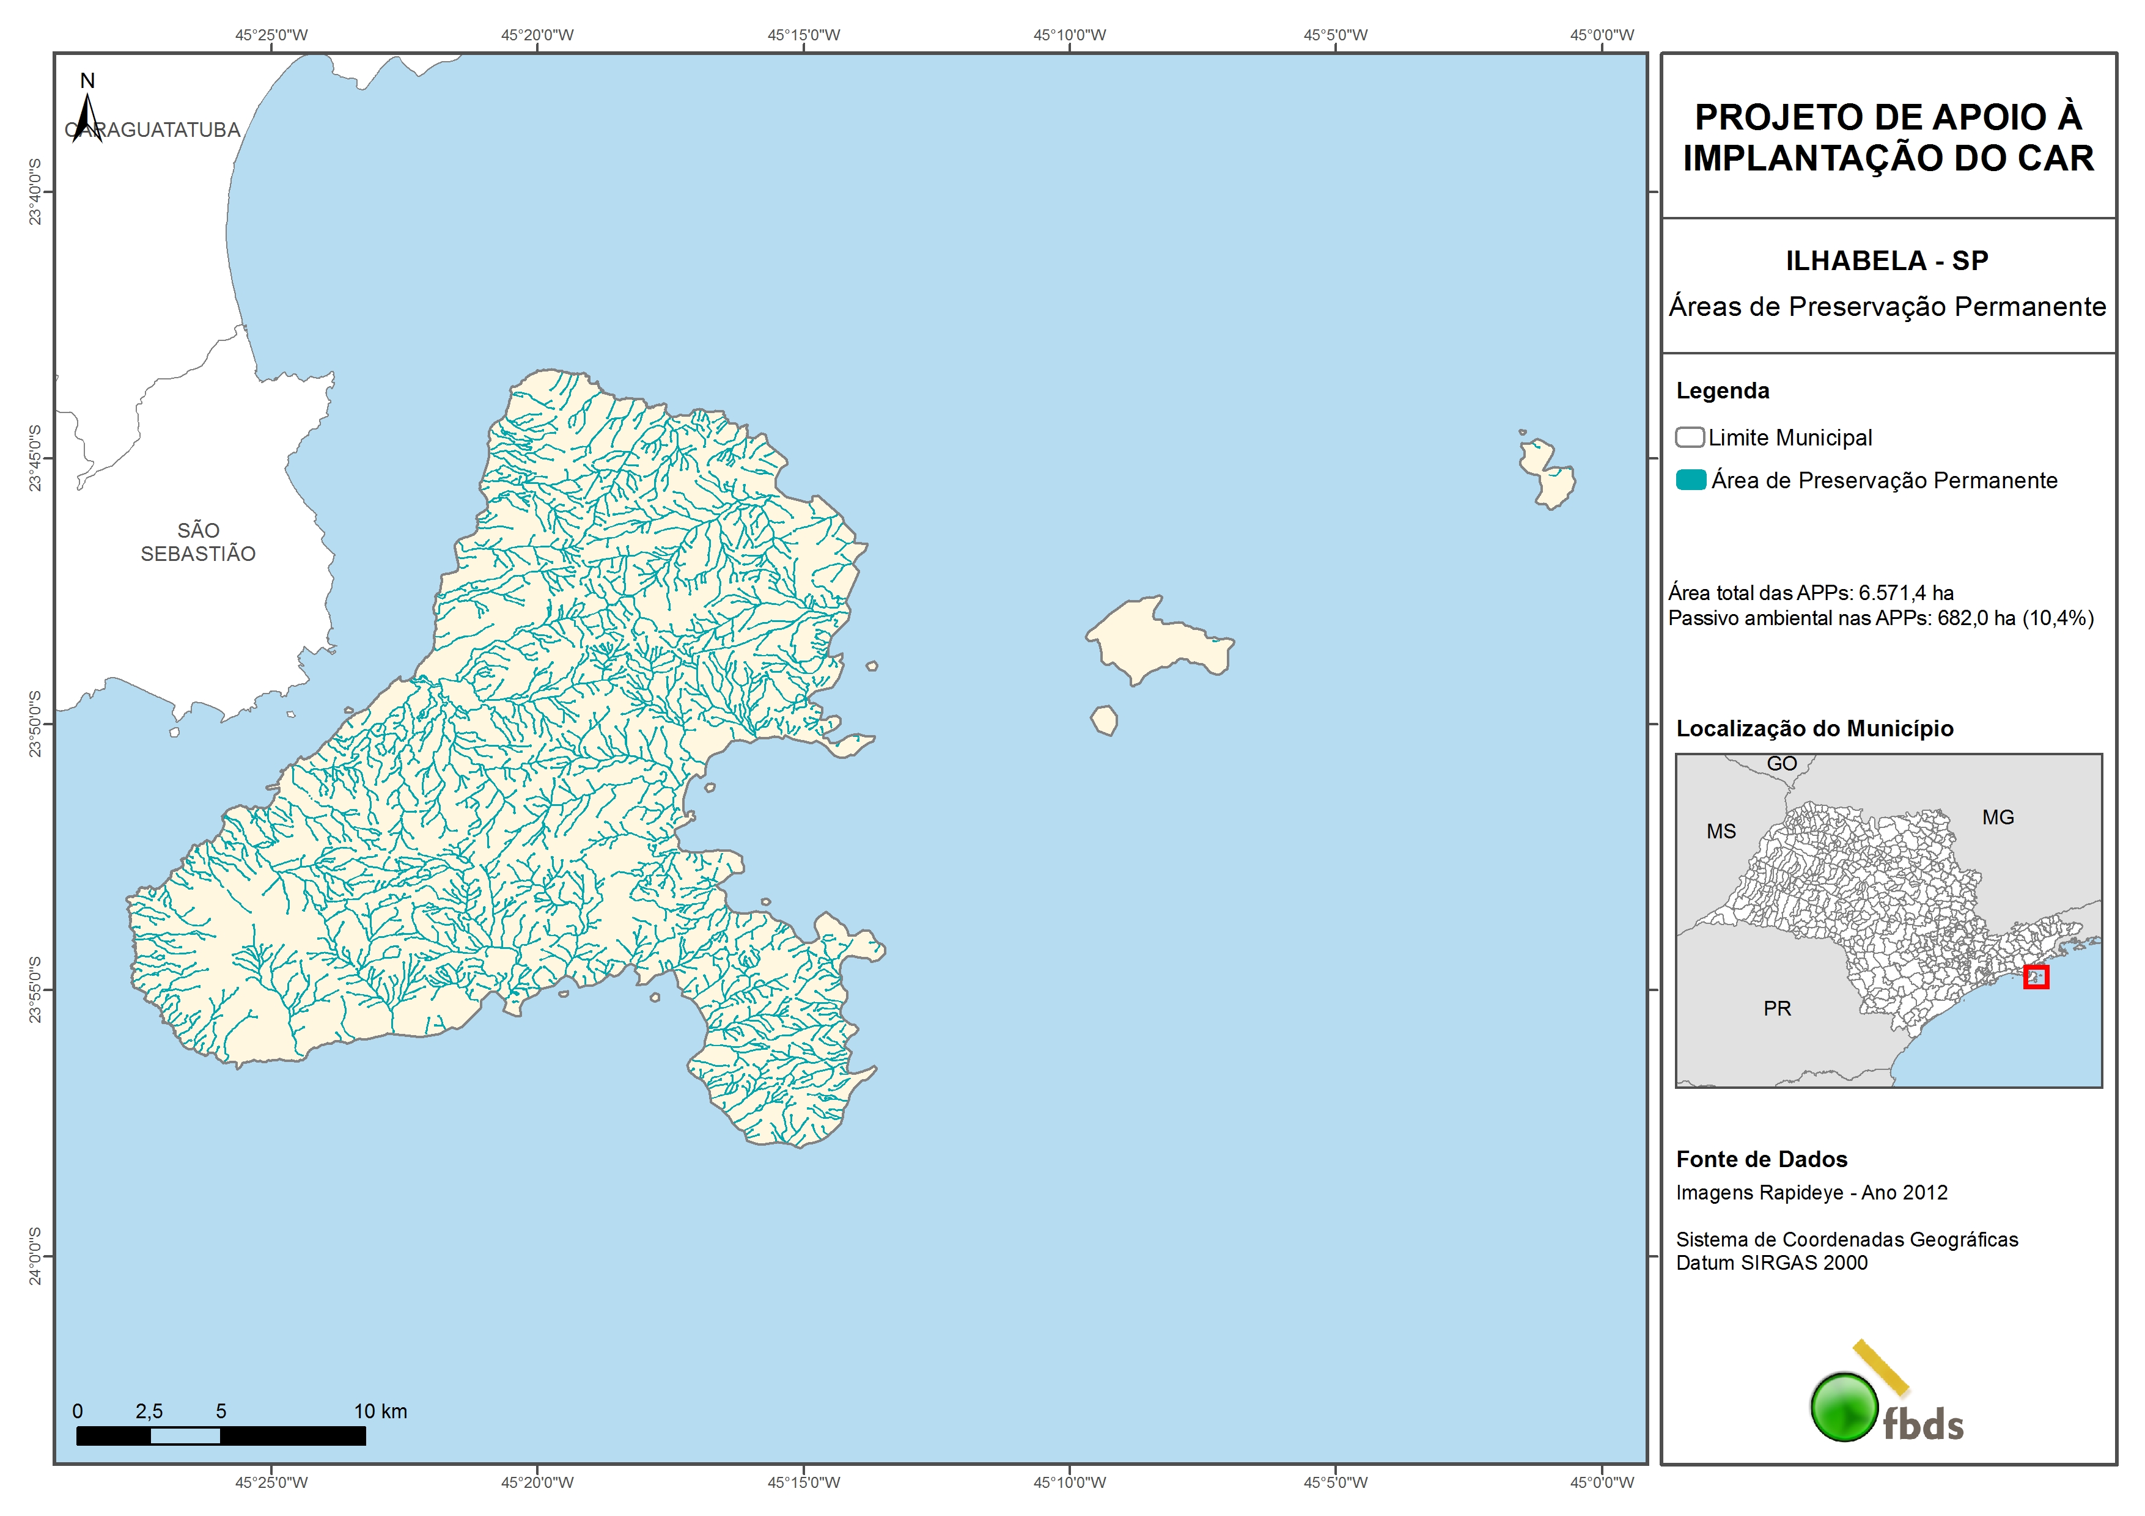Viewport: 2145px width, 1516px height.
Task: Click the Limite Municipal legend symbol
Action: [1689, 437]
